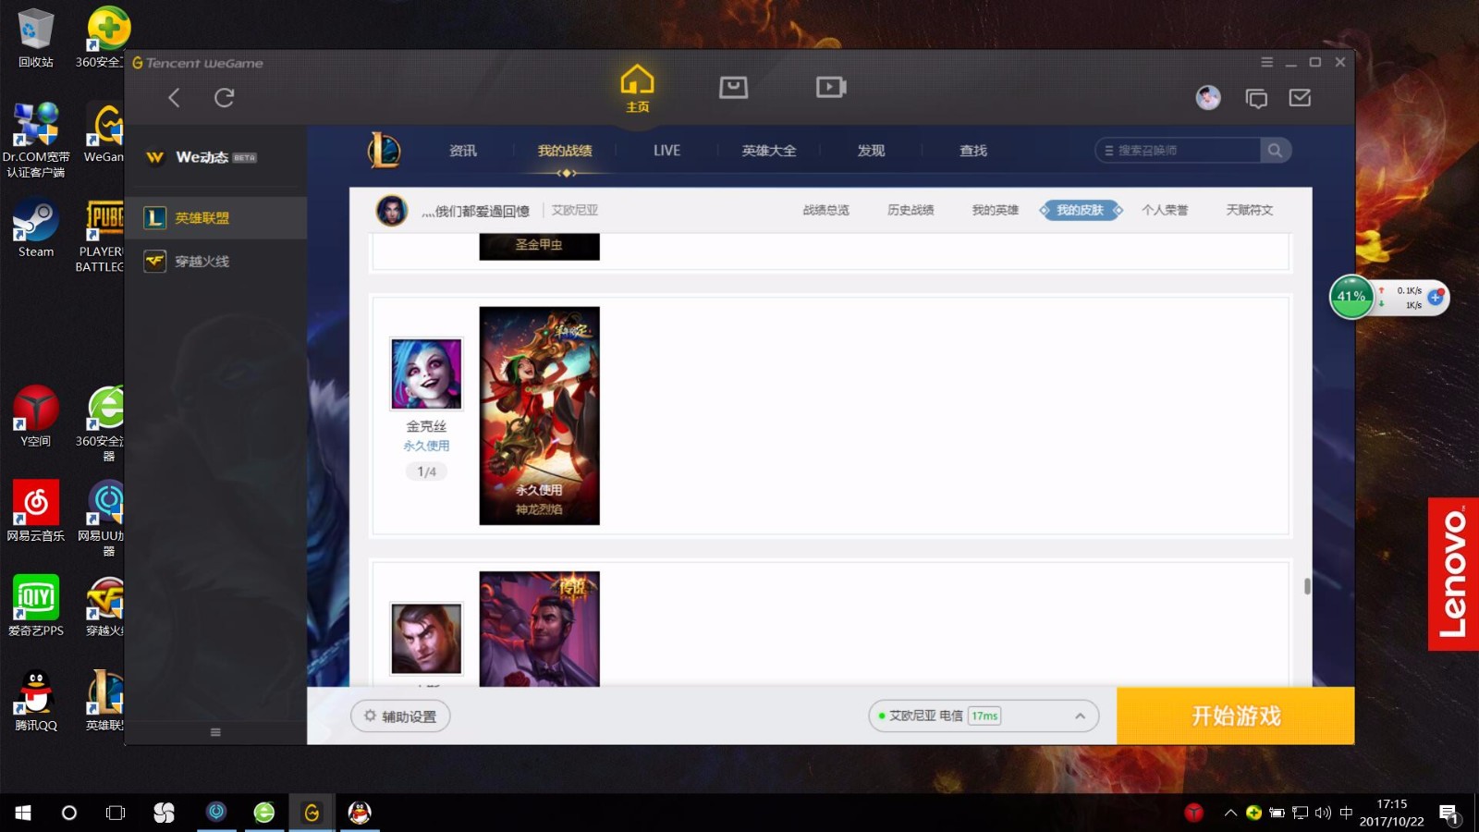Select the 网易云音乐 desktop icon

point(36,510)
